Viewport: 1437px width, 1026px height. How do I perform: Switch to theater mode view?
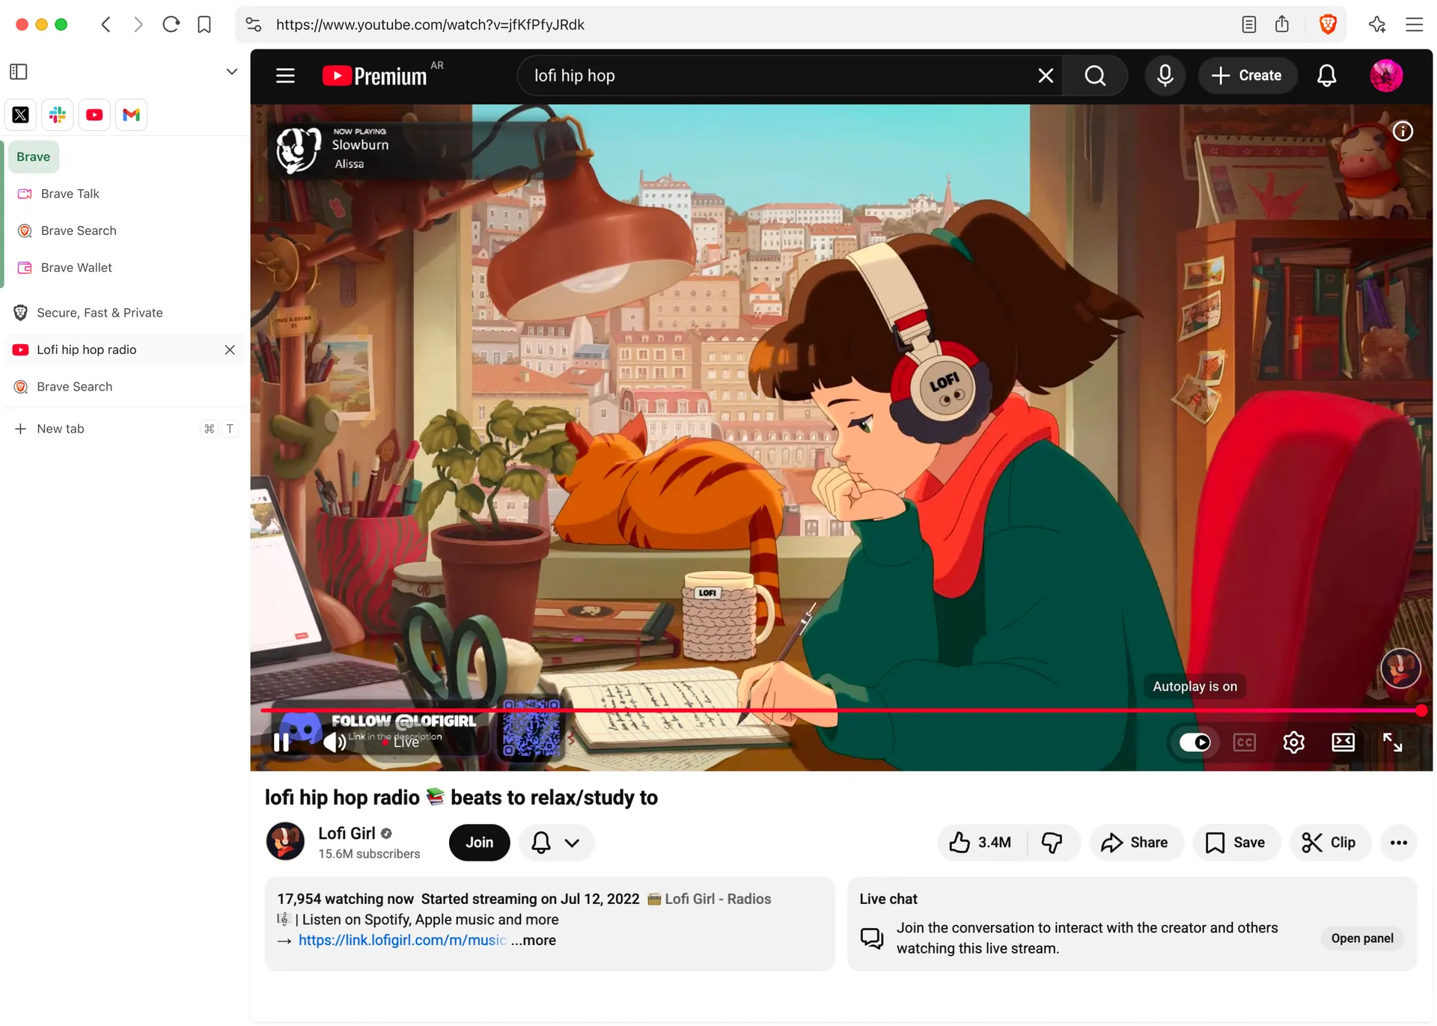pos(1343,742)
